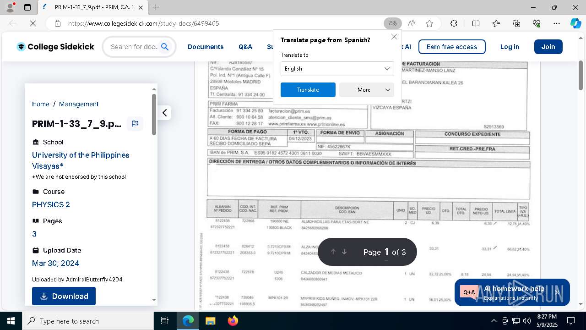Expand the More options dropdown
The height and width of the screenshot is (330, 586).
[366, 90]
